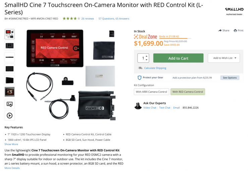
Task: Click the Print printer icon
Action: tap(235, 31)
